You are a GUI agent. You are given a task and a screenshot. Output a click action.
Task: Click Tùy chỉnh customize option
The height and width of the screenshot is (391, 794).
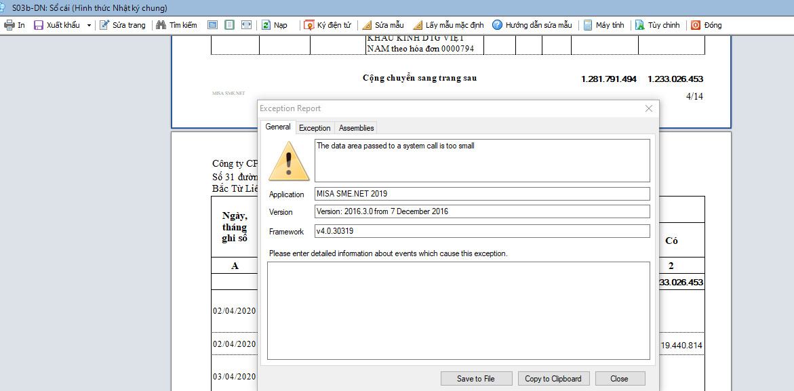pyautogui.click(x=657, y=25)
